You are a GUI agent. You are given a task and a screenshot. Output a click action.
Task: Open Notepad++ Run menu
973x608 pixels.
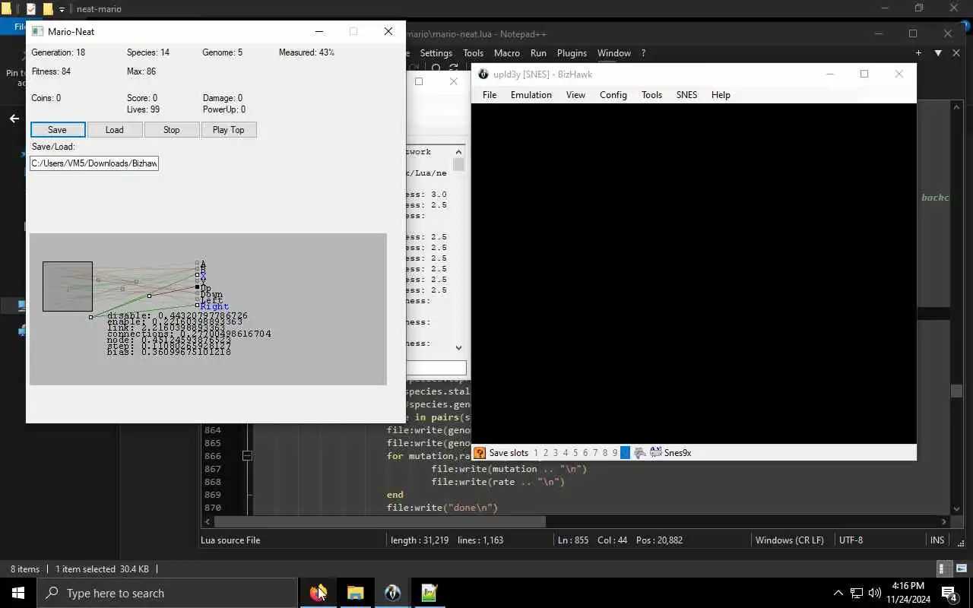(x=538, y=53)
